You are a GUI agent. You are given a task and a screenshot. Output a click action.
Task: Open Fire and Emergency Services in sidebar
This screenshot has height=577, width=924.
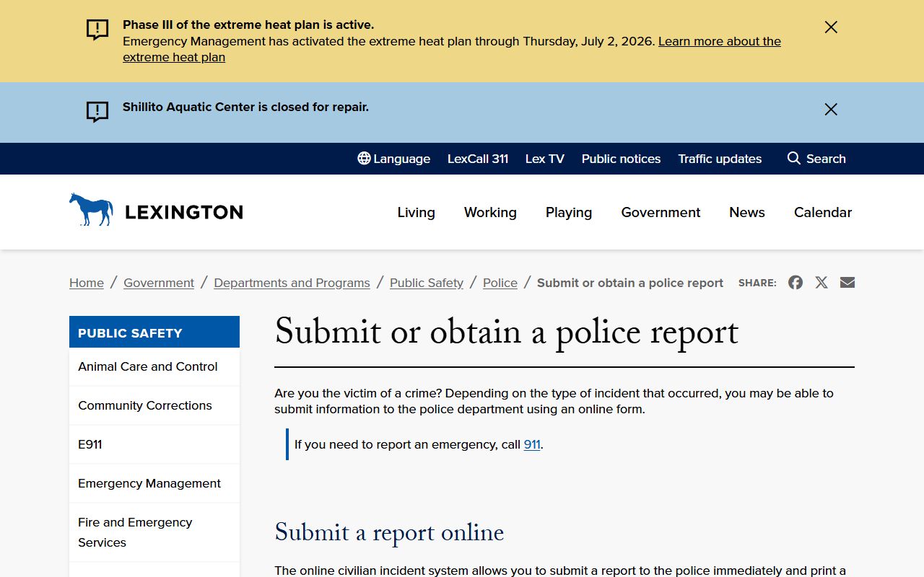click(154, 532)
